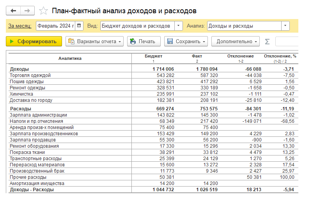Click the 'Бюджет' column header

pyautogui.click(x=153, y=58)
